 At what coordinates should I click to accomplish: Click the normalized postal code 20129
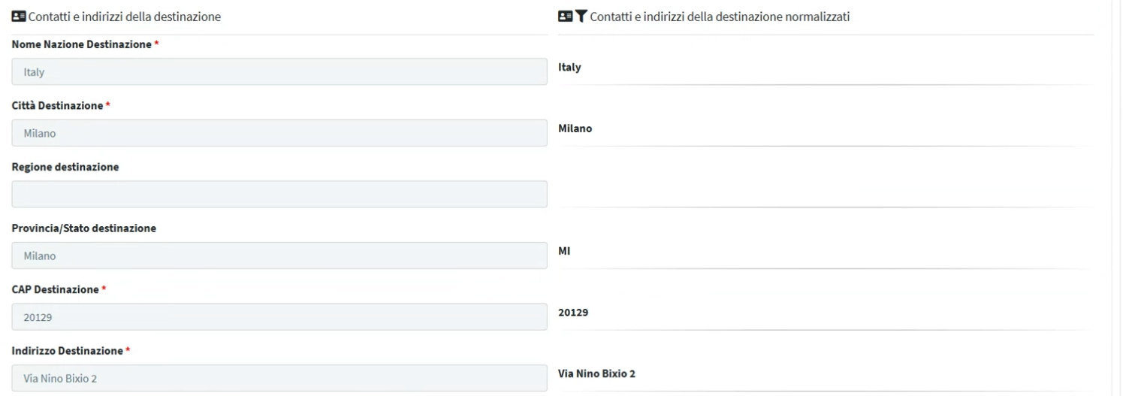pos(573,313)
